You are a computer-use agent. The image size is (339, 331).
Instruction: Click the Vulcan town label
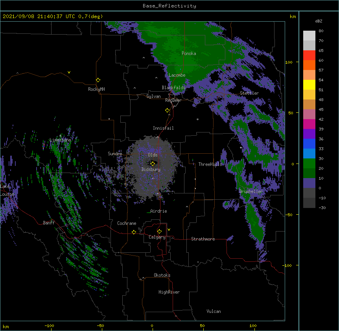pyautogui.click(x=214, y=311)
